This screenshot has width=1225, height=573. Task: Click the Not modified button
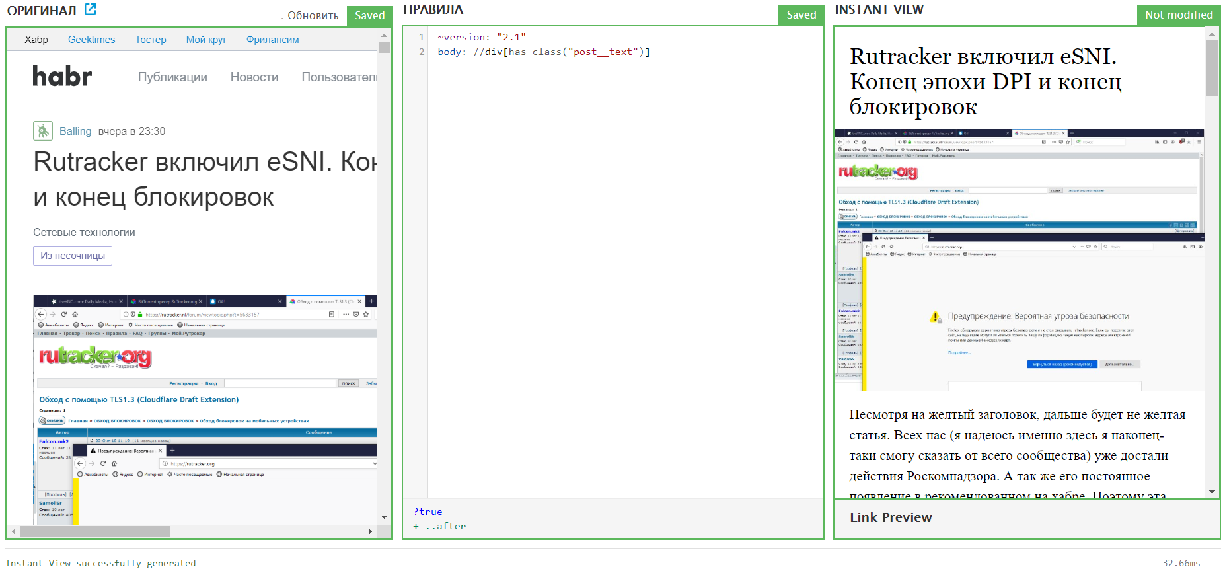[1179, 15]
